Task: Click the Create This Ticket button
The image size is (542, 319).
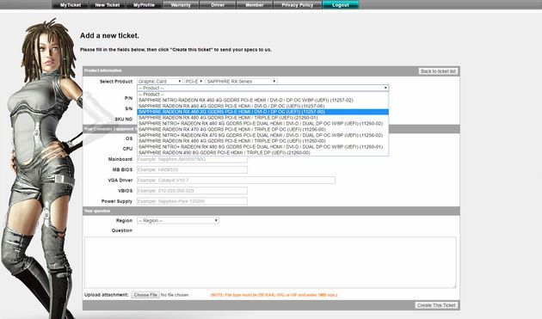Action: [436, 305]
